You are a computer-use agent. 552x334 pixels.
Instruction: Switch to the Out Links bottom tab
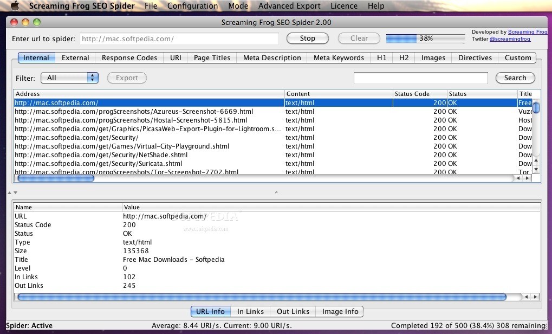click(x=293, y=311)
